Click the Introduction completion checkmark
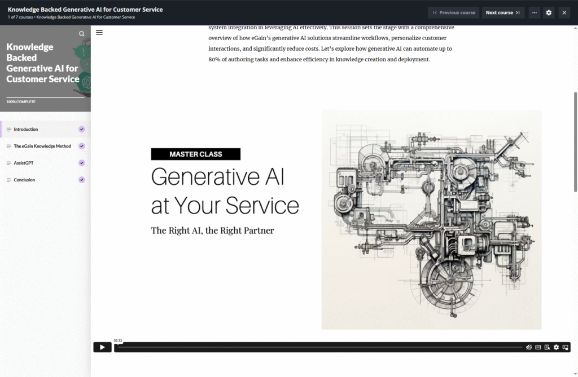 (x=82, y=129)
